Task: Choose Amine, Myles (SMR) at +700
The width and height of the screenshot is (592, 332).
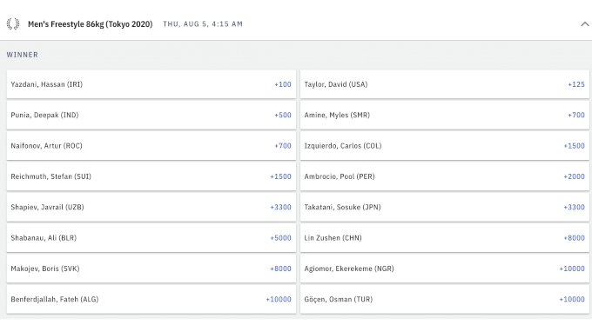Action: [444, 115]
